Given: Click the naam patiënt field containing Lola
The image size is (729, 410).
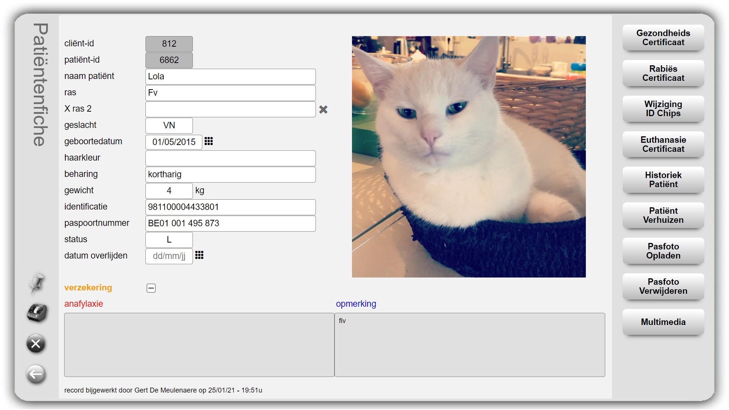Looking at the screenshot, I should point(230,77).
